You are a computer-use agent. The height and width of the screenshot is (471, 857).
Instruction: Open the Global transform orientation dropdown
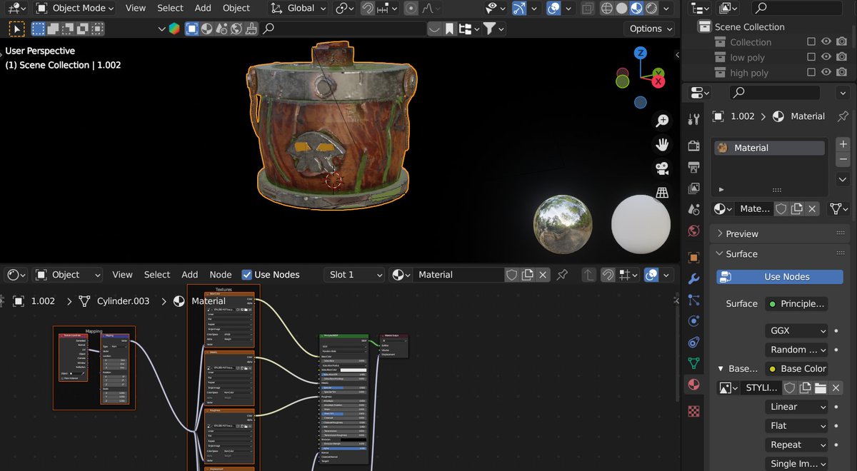coord(298,9)
